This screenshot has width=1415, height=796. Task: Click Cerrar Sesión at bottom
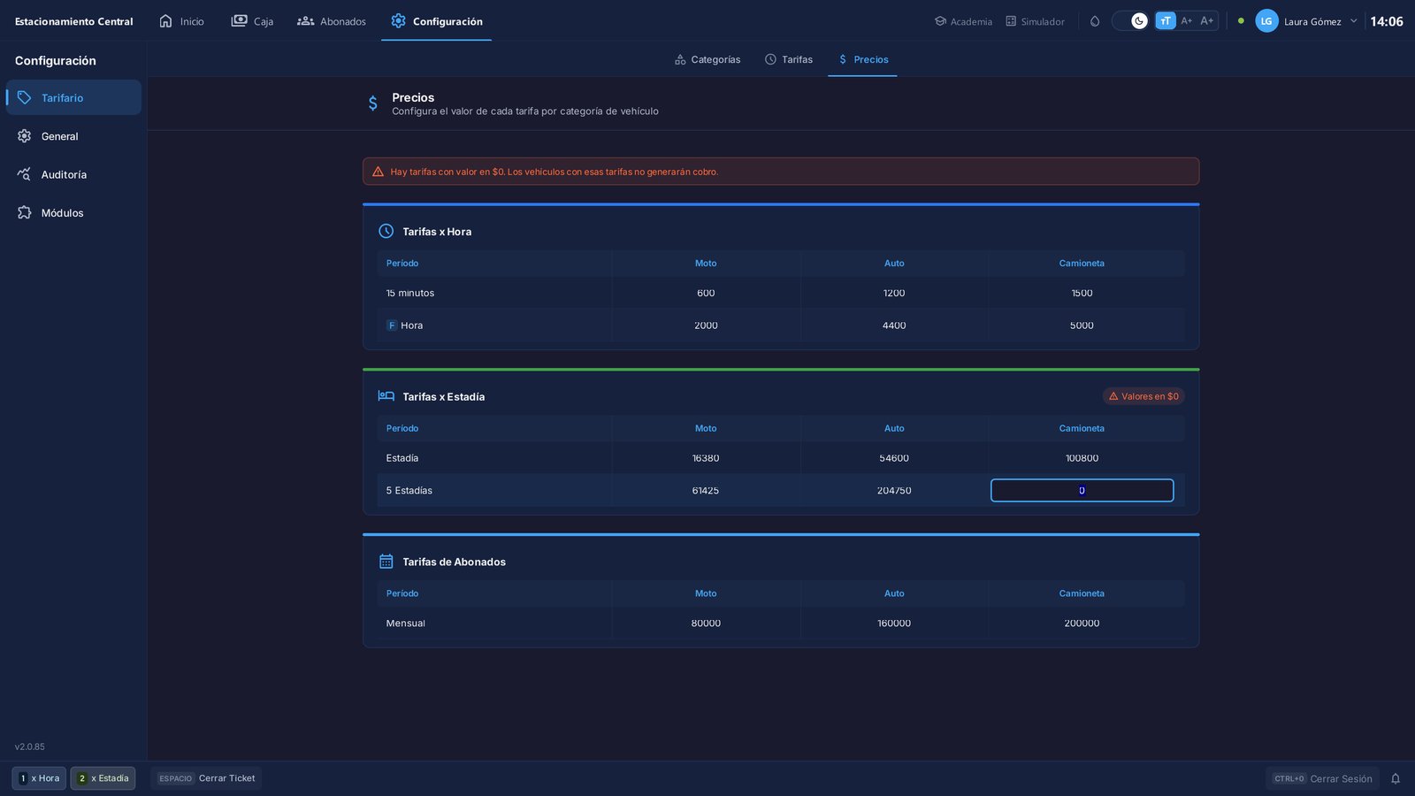click(x=1322, y=778)
